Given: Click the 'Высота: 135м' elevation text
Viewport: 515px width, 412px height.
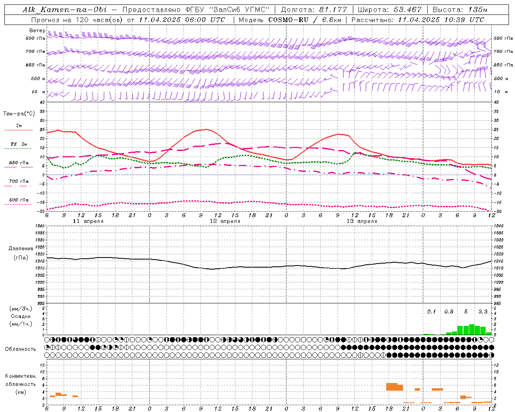Looking at the screenshot, I should (x=460, y=10).
